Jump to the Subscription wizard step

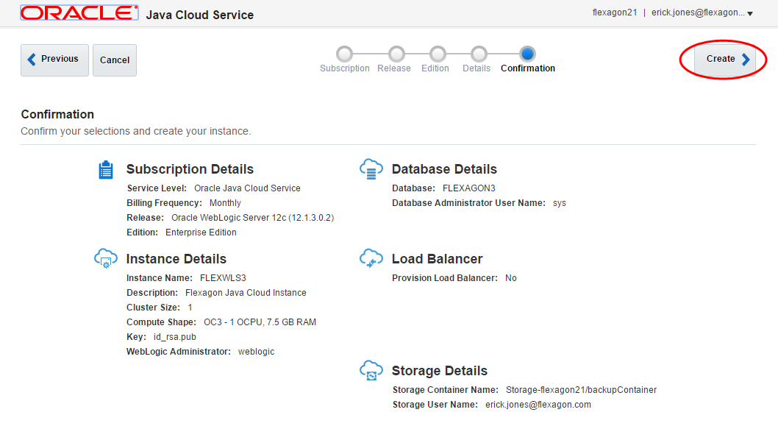coord(344,54)
